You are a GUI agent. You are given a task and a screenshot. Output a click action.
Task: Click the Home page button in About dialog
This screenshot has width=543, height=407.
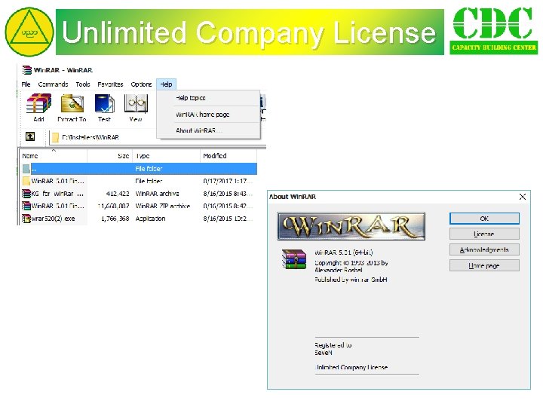point(484,266)
